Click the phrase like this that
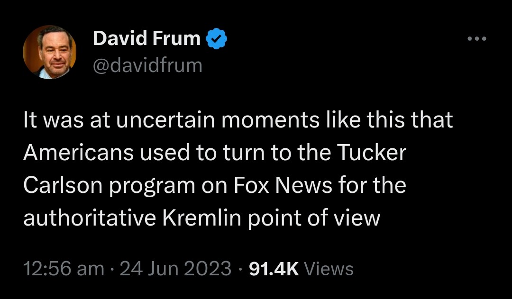Viewport: 512px width, 299px height. tap(388, 121)
